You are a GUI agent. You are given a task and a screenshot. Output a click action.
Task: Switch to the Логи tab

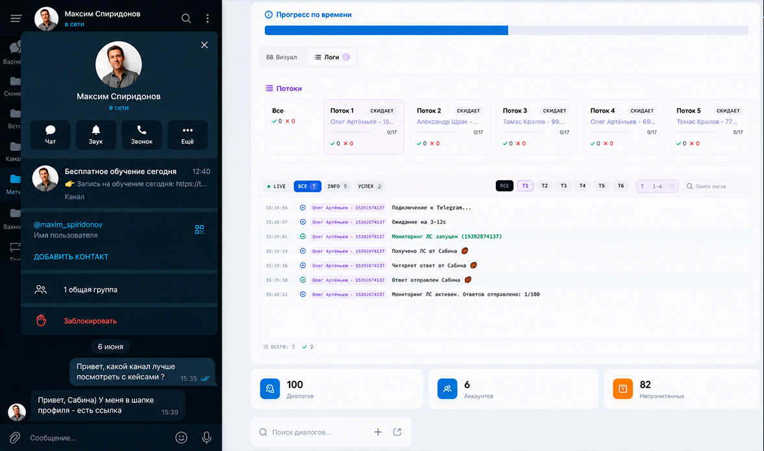(332, 57)
